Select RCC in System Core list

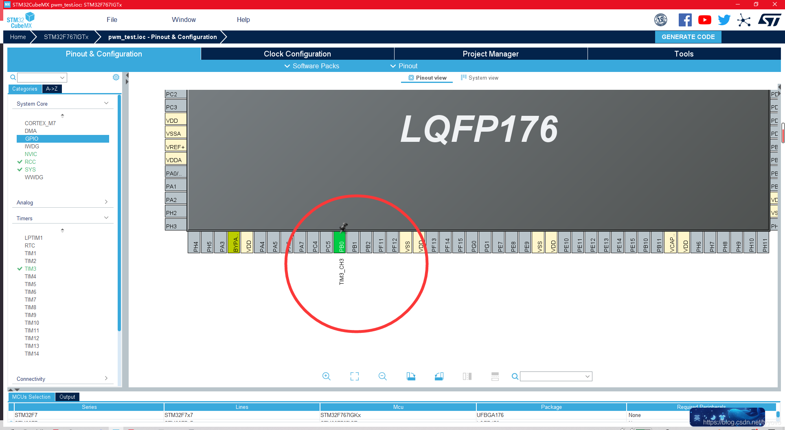click(x=30, y=162)
